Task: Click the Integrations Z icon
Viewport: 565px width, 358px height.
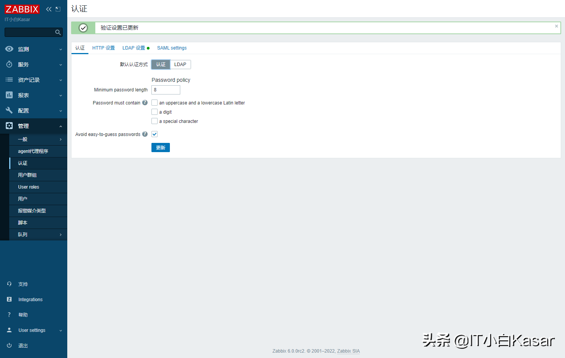Action: (9, 299)
